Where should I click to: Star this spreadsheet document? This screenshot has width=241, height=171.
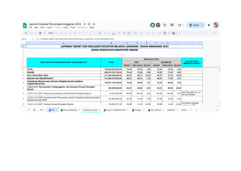pyautogui.click(x=85, y=24)
